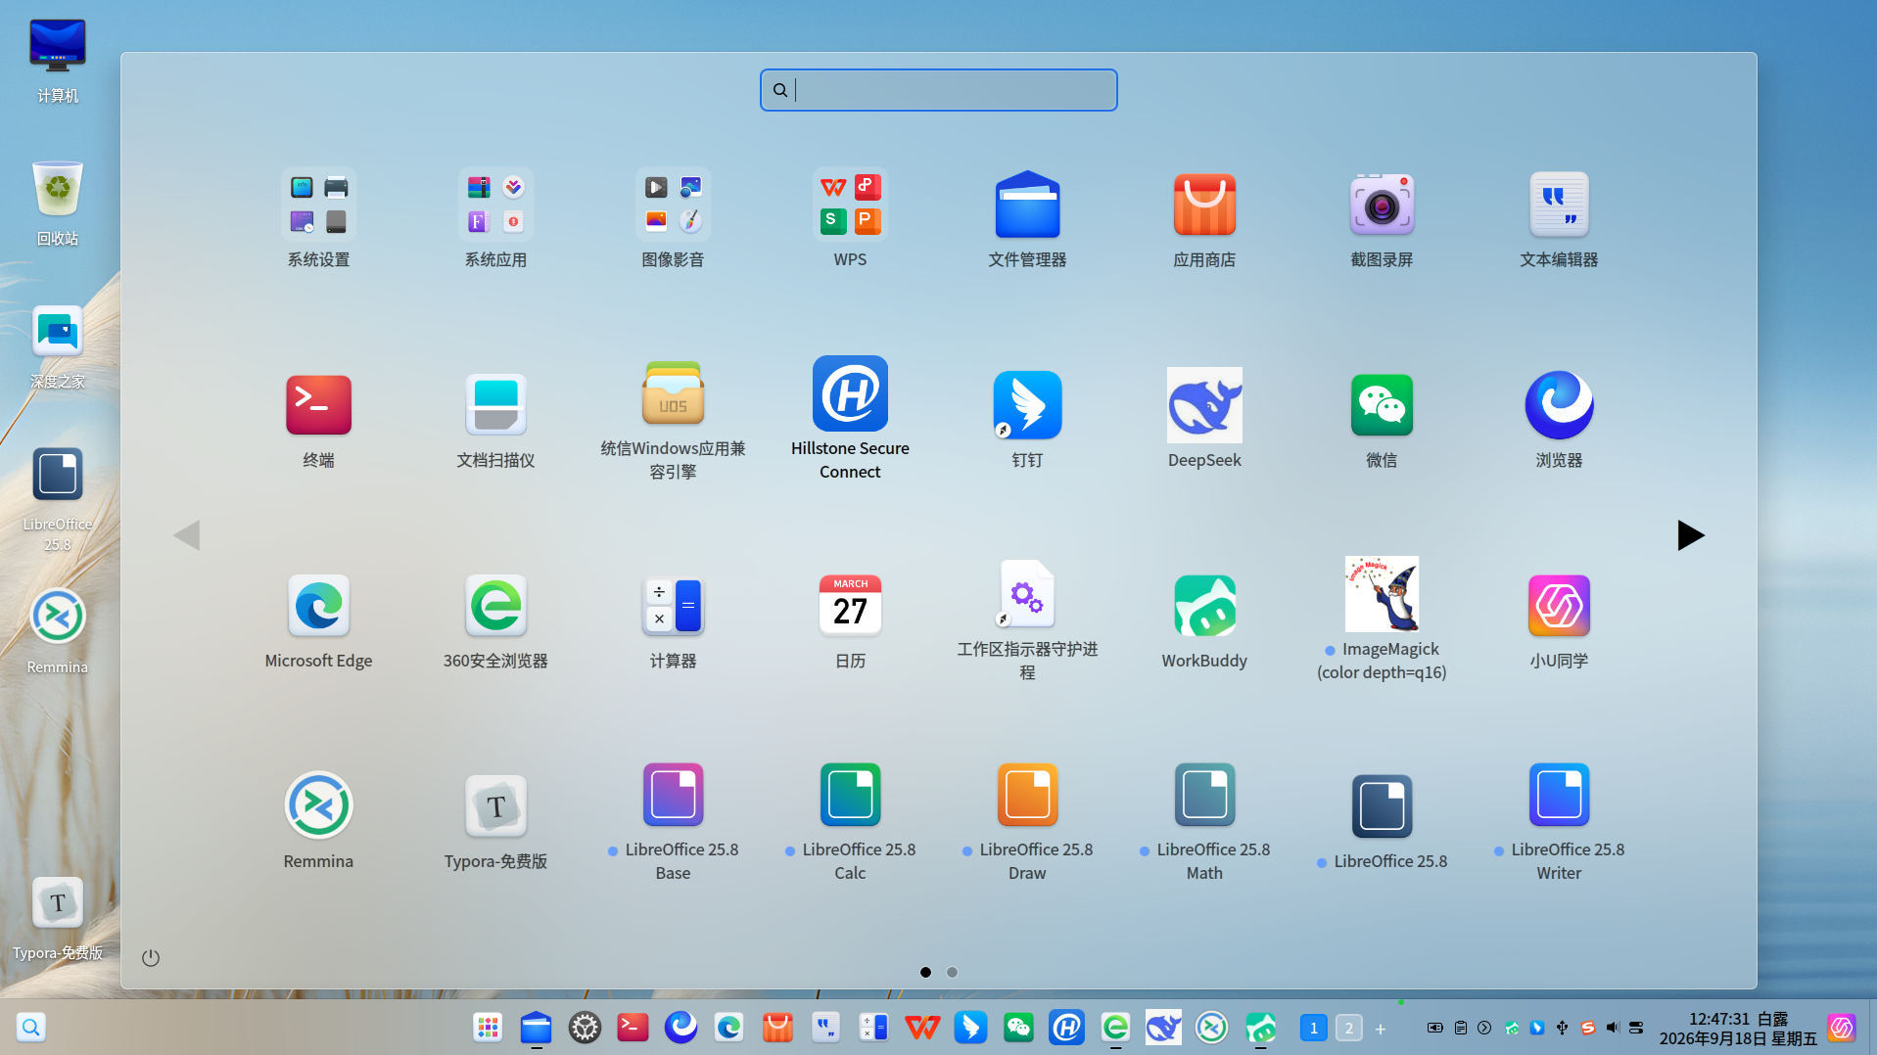
Task: Go to next launcher page arrow
Action: pyautogui.click(x=1690, y=535)
